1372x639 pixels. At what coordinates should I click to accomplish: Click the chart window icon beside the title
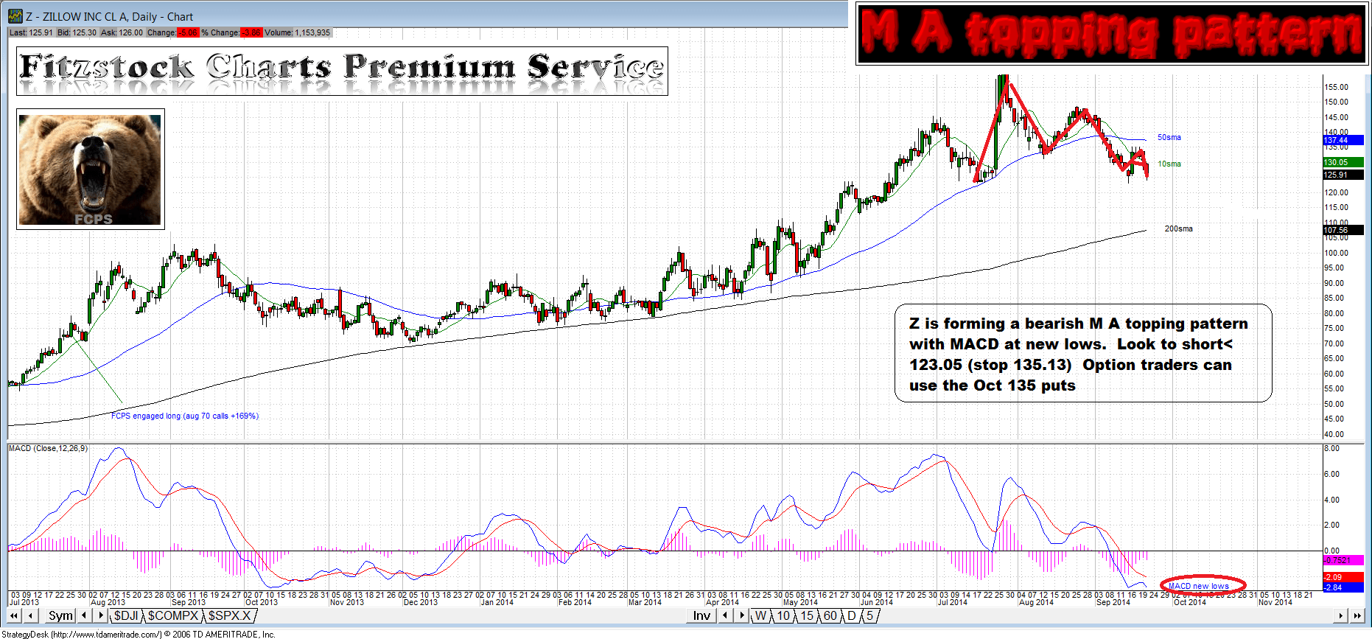(15, 15)
